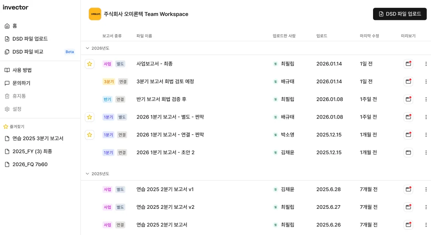Open favorite file 2026_FQ 7b60

pos(30,164)
